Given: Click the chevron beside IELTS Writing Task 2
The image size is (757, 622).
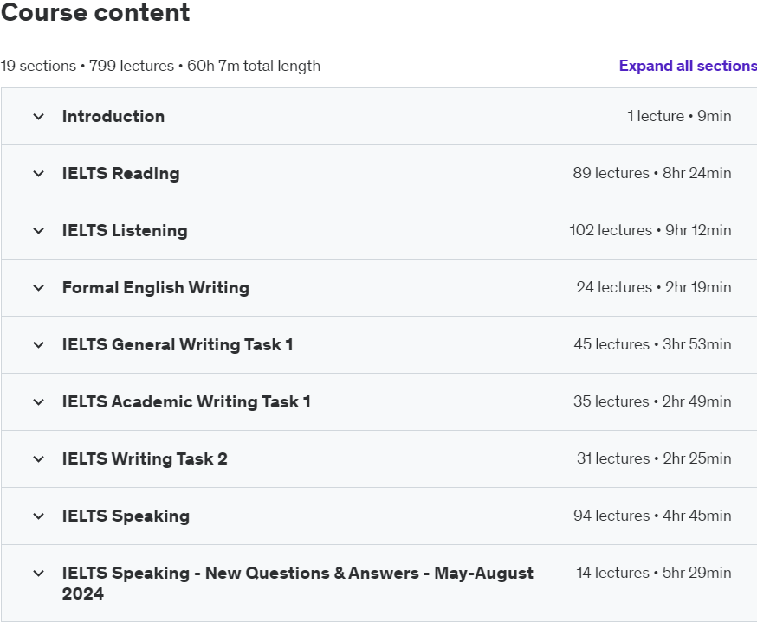Looking at the screenshot, I should pyautogui.click(x=38, y=459).
